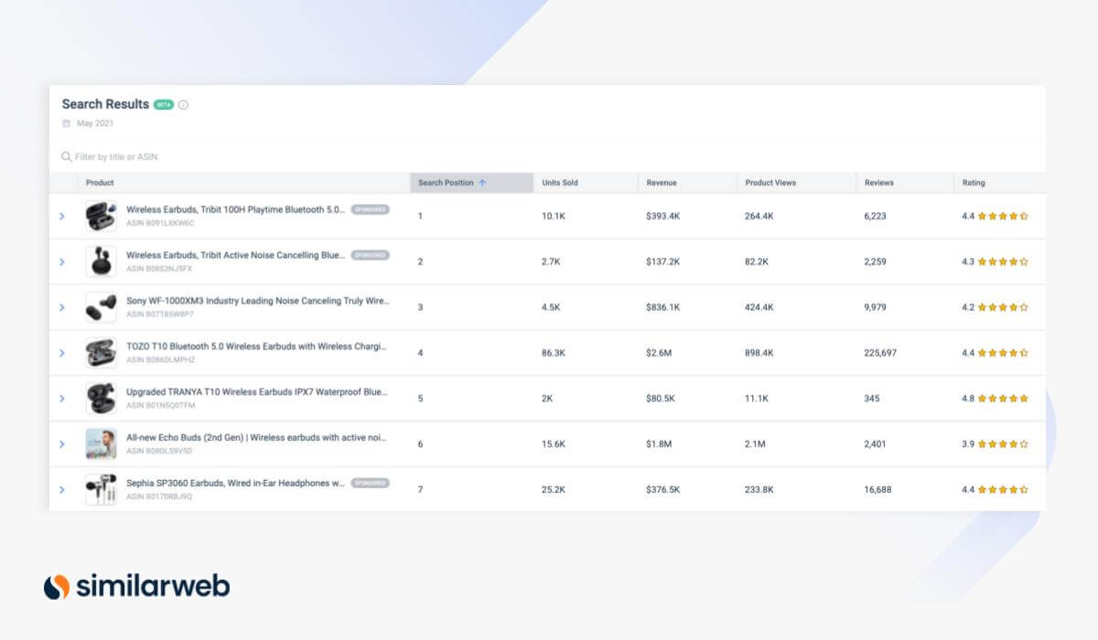The height and width of the screenshot is (640, 1098).
Task: Click the BETA badge next to title
Action: (x=164, y=105)
